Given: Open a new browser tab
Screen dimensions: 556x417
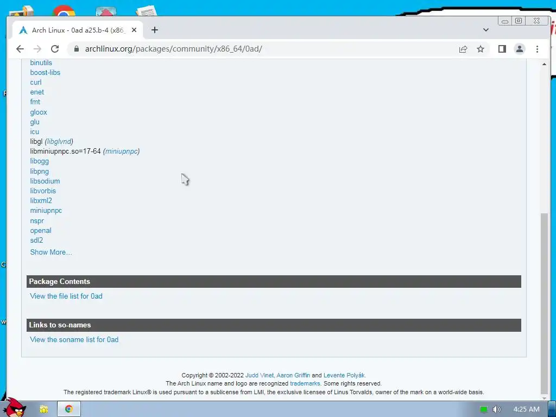Looking at the screenshot, I should [x=155, y=30].
